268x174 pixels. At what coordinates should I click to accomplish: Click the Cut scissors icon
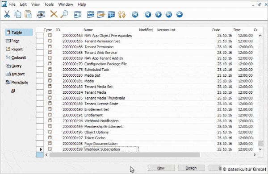point(7,14)
